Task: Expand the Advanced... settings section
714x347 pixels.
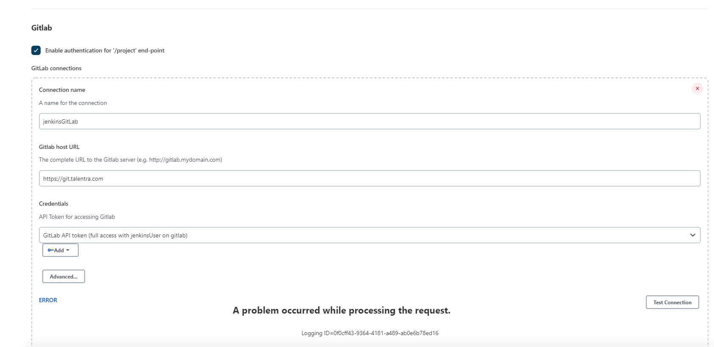Action: tap(63, 276)
